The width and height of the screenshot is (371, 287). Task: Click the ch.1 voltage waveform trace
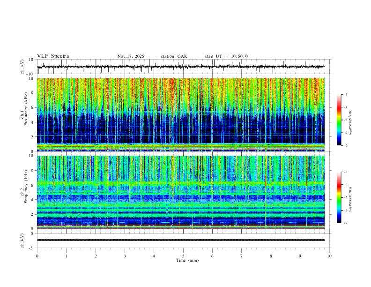pos(180,67)
